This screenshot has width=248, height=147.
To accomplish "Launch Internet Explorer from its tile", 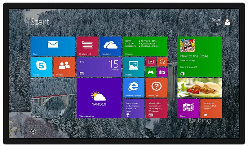I will click(x=133, y=88).
